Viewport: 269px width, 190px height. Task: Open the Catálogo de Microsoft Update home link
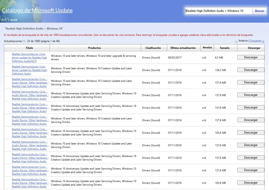coord(37,10)
